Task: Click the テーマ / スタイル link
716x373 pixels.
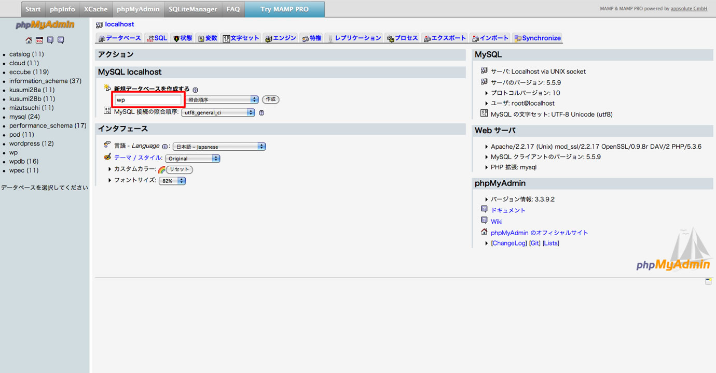Action: [138, 157]
